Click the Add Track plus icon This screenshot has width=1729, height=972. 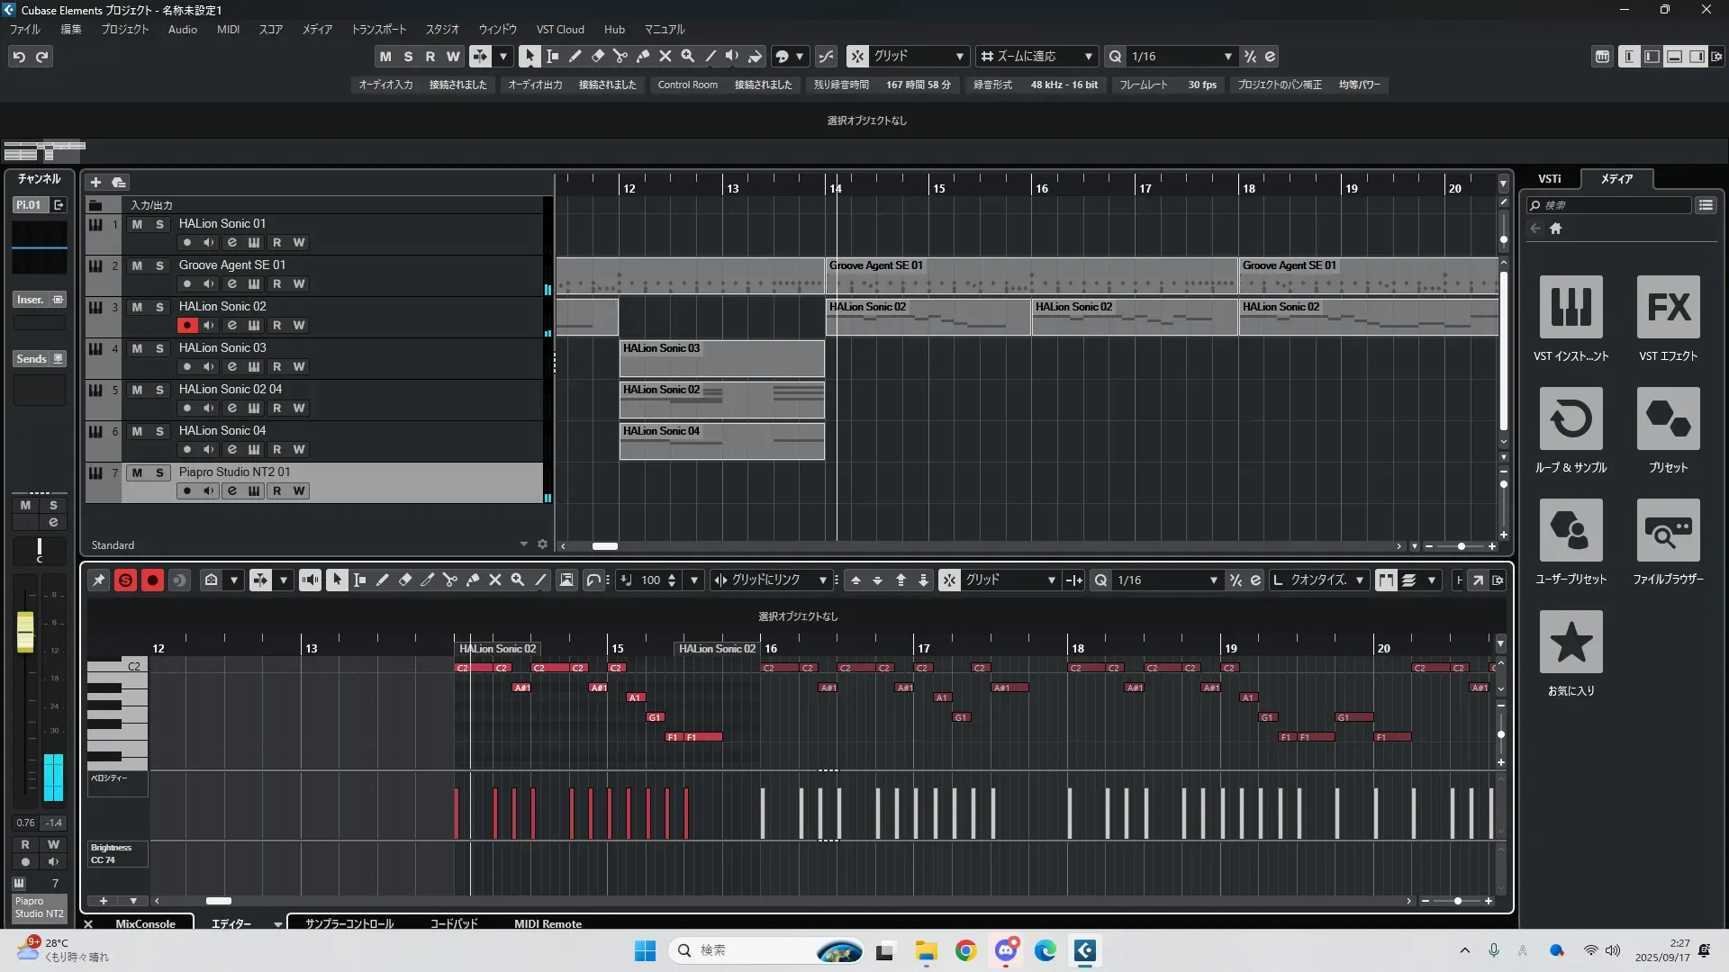pyautogui.click(x=95, y=183)
